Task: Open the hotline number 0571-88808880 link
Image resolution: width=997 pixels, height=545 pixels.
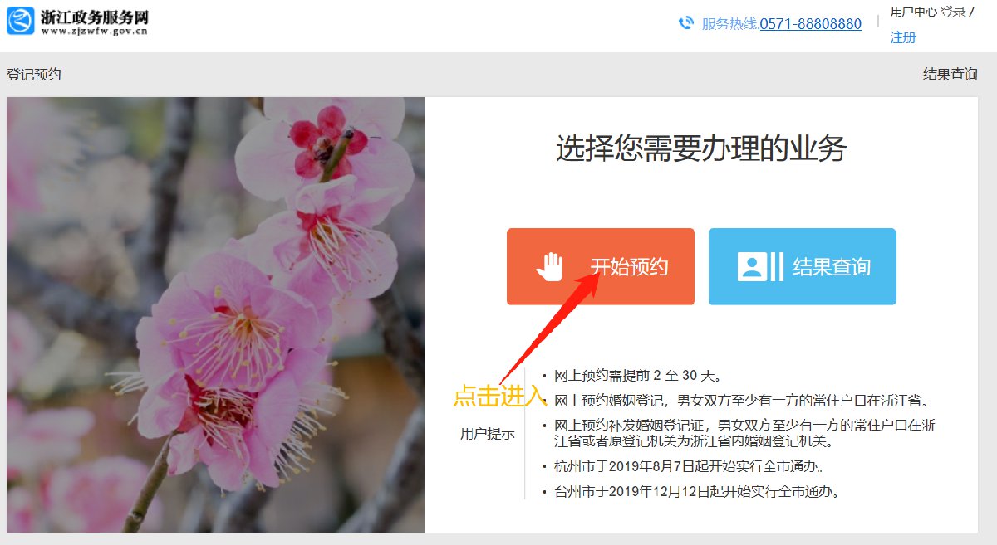Action: [x=810, y=24]
